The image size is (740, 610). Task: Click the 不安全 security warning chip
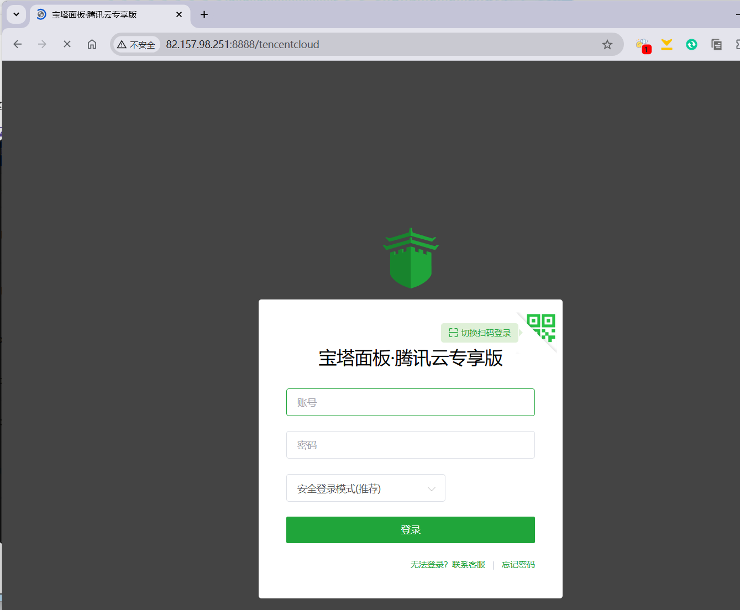coord(136,45)
